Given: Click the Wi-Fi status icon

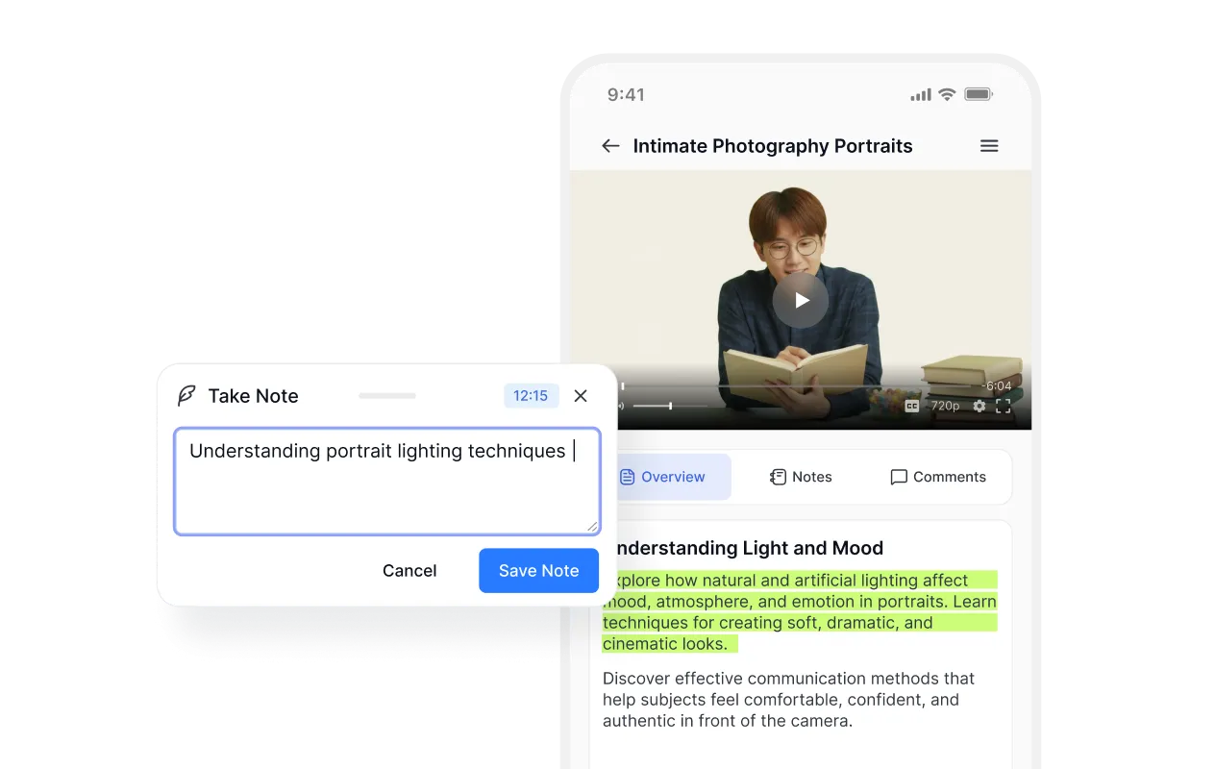Looking at the screenshot, I should coord(947,94).
